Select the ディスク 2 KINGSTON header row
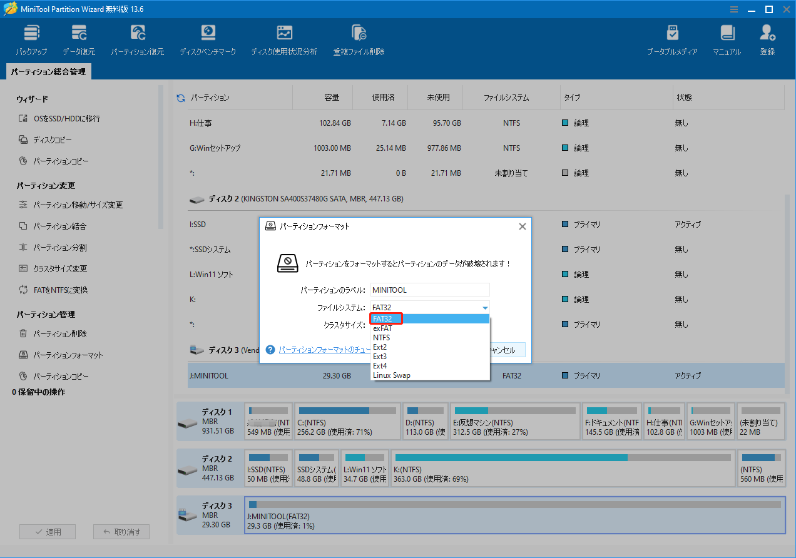The image size is (796, 558). coord(486,199)
